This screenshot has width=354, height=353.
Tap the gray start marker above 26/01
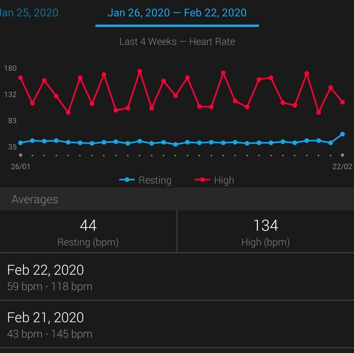(21, 155)
